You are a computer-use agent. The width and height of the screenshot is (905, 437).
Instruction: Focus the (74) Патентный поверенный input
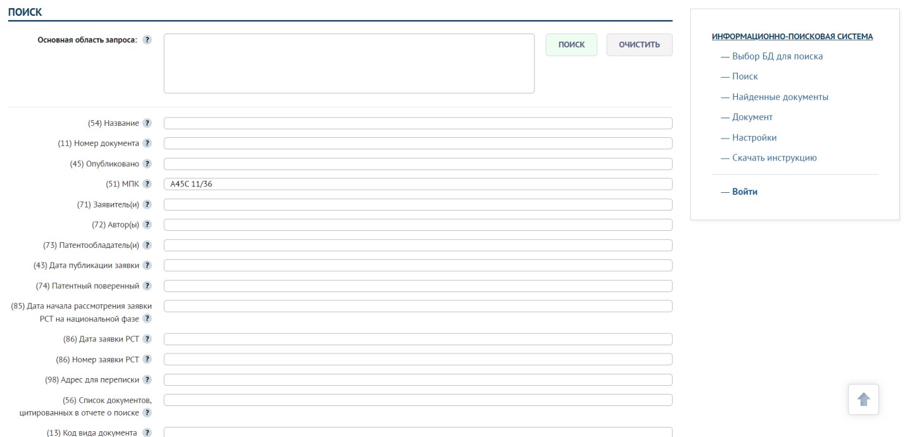click(x=418, y=286)
